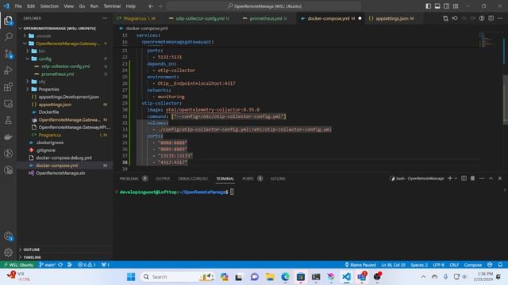This screenshot has height=285, width=508.
Task: Change the CRLF line ending setting
Action: click(454, 264)
